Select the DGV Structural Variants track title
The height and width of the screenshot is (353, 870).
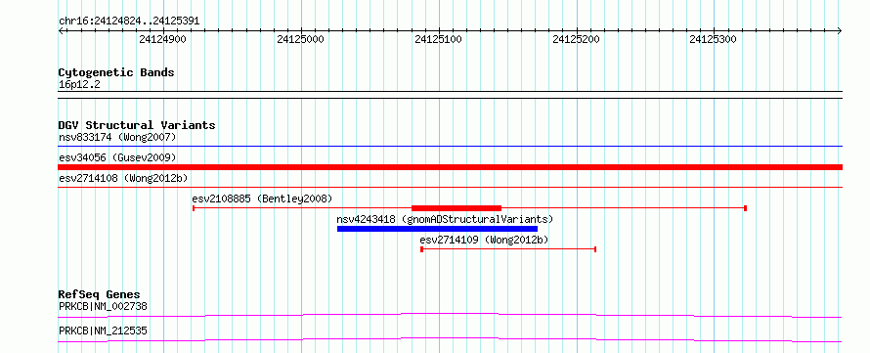[137, 125]
